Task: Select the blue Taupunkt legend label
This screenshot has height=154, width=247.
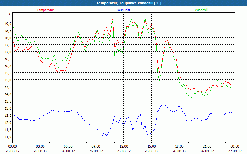Action: [123, 10]
